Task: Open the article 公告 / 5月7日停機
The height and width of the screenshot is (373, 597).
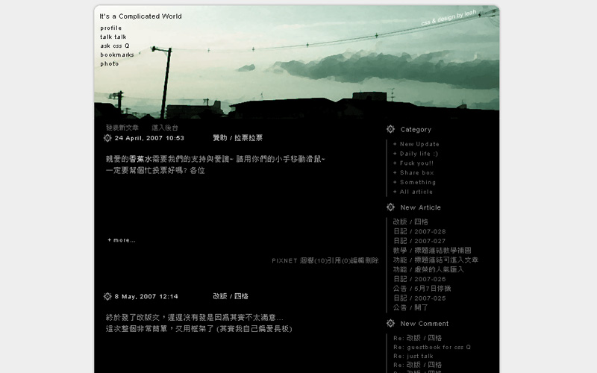Action: [x=422, y=289]
